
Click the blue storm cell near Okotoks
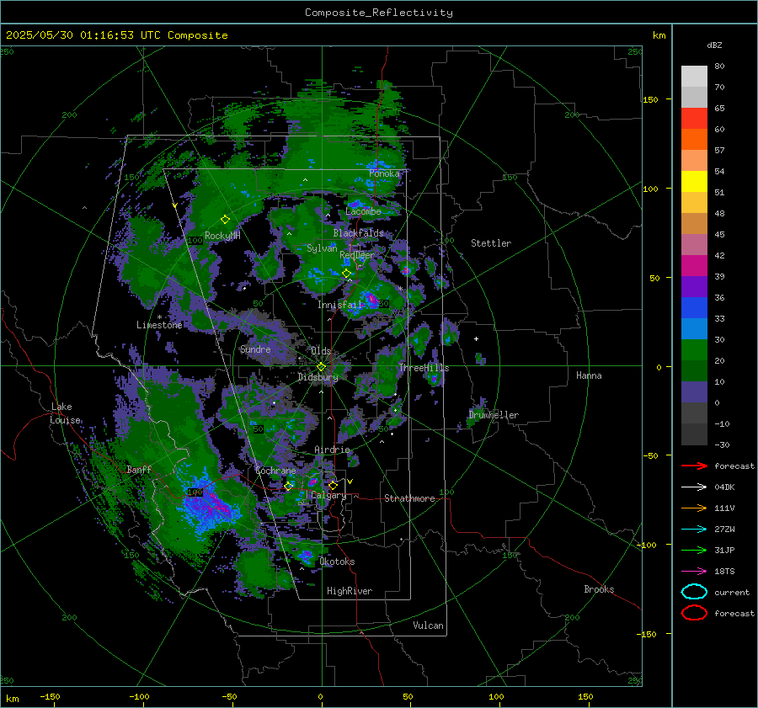pos(306,556)
